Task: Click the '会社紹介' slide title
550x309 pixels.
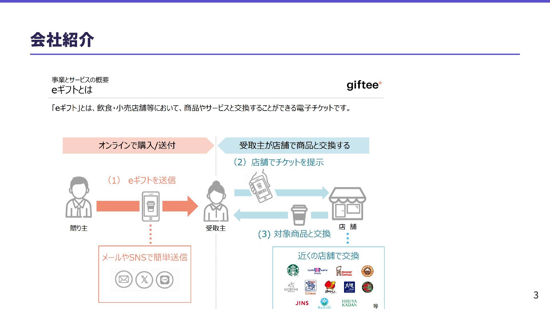Action: click(x=62, y=39)
